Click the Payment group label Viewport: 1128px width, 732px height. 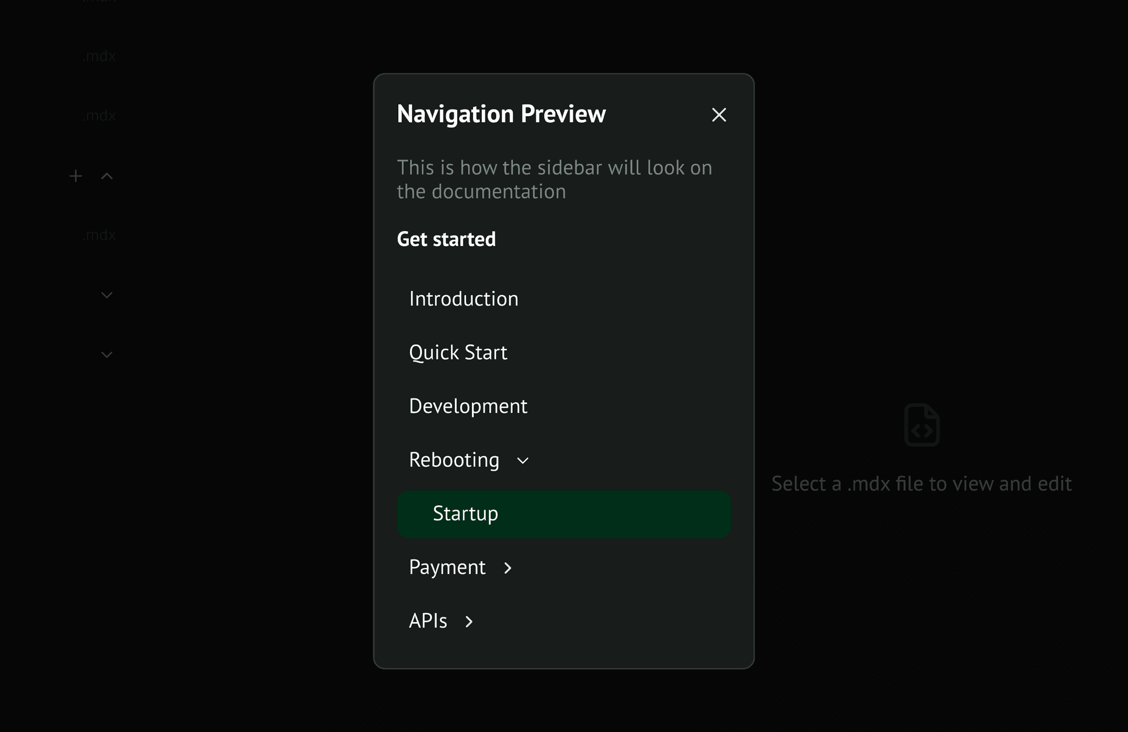447,567
